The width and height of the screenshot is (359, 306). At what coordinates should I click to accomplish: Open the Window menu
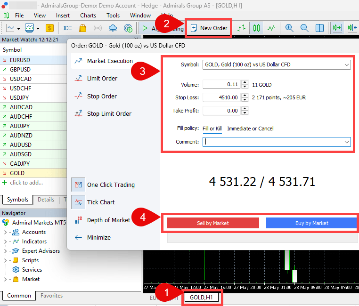point(140,16)
